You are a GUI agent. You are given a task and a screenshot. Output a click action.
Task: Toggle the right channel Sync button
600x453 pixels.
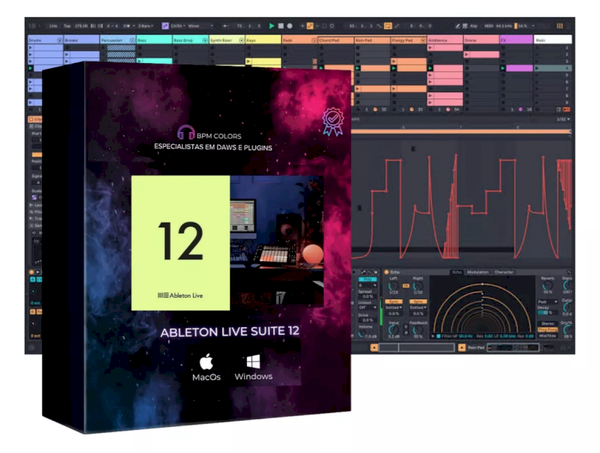point(418,301)
